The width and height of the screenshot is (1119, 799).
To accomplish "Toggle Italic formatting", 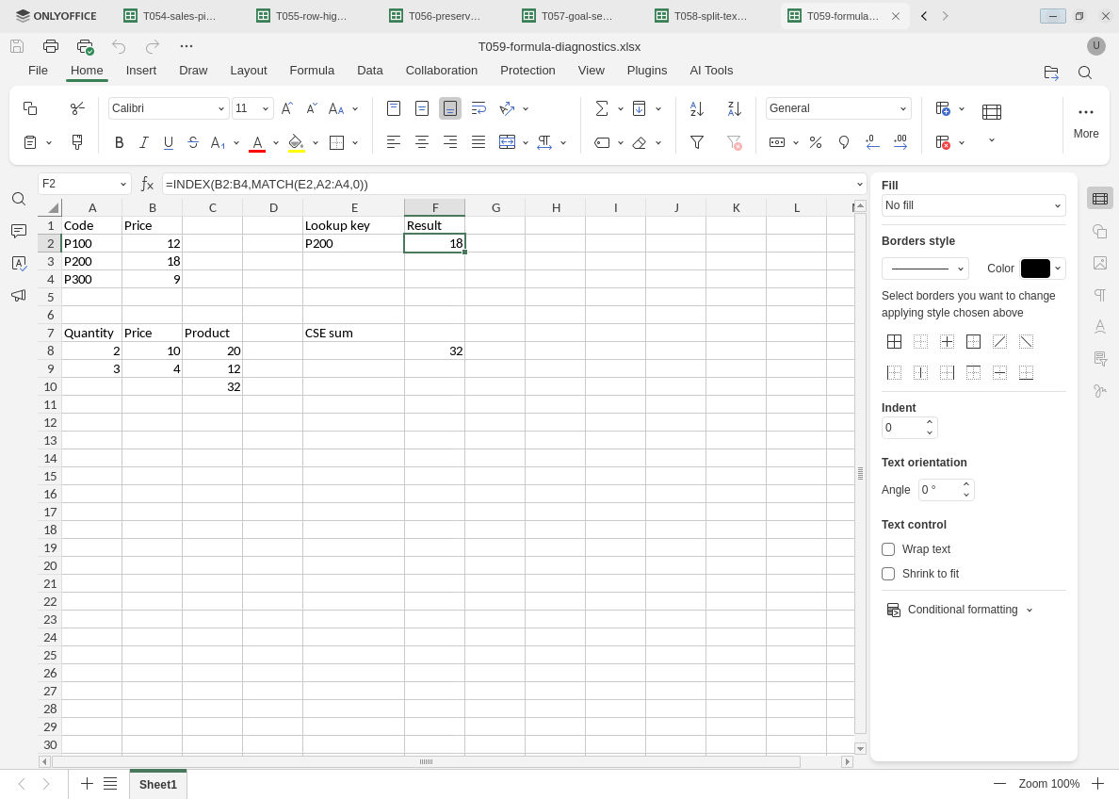I will pyautogui.click(x=143, y=143).
